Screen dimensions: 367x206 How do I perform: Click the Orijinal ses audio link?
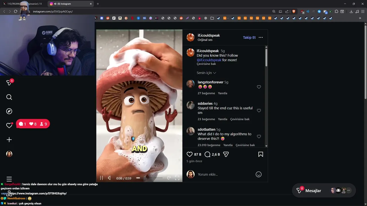click(205, 40)
